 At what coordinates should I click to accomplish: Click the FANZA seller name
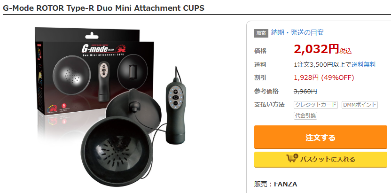pyautogui.click(x=286, y=184)
